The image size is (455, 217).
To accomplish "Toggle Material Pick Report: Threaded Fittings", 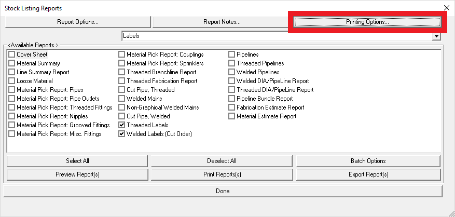I will [11, 107].
